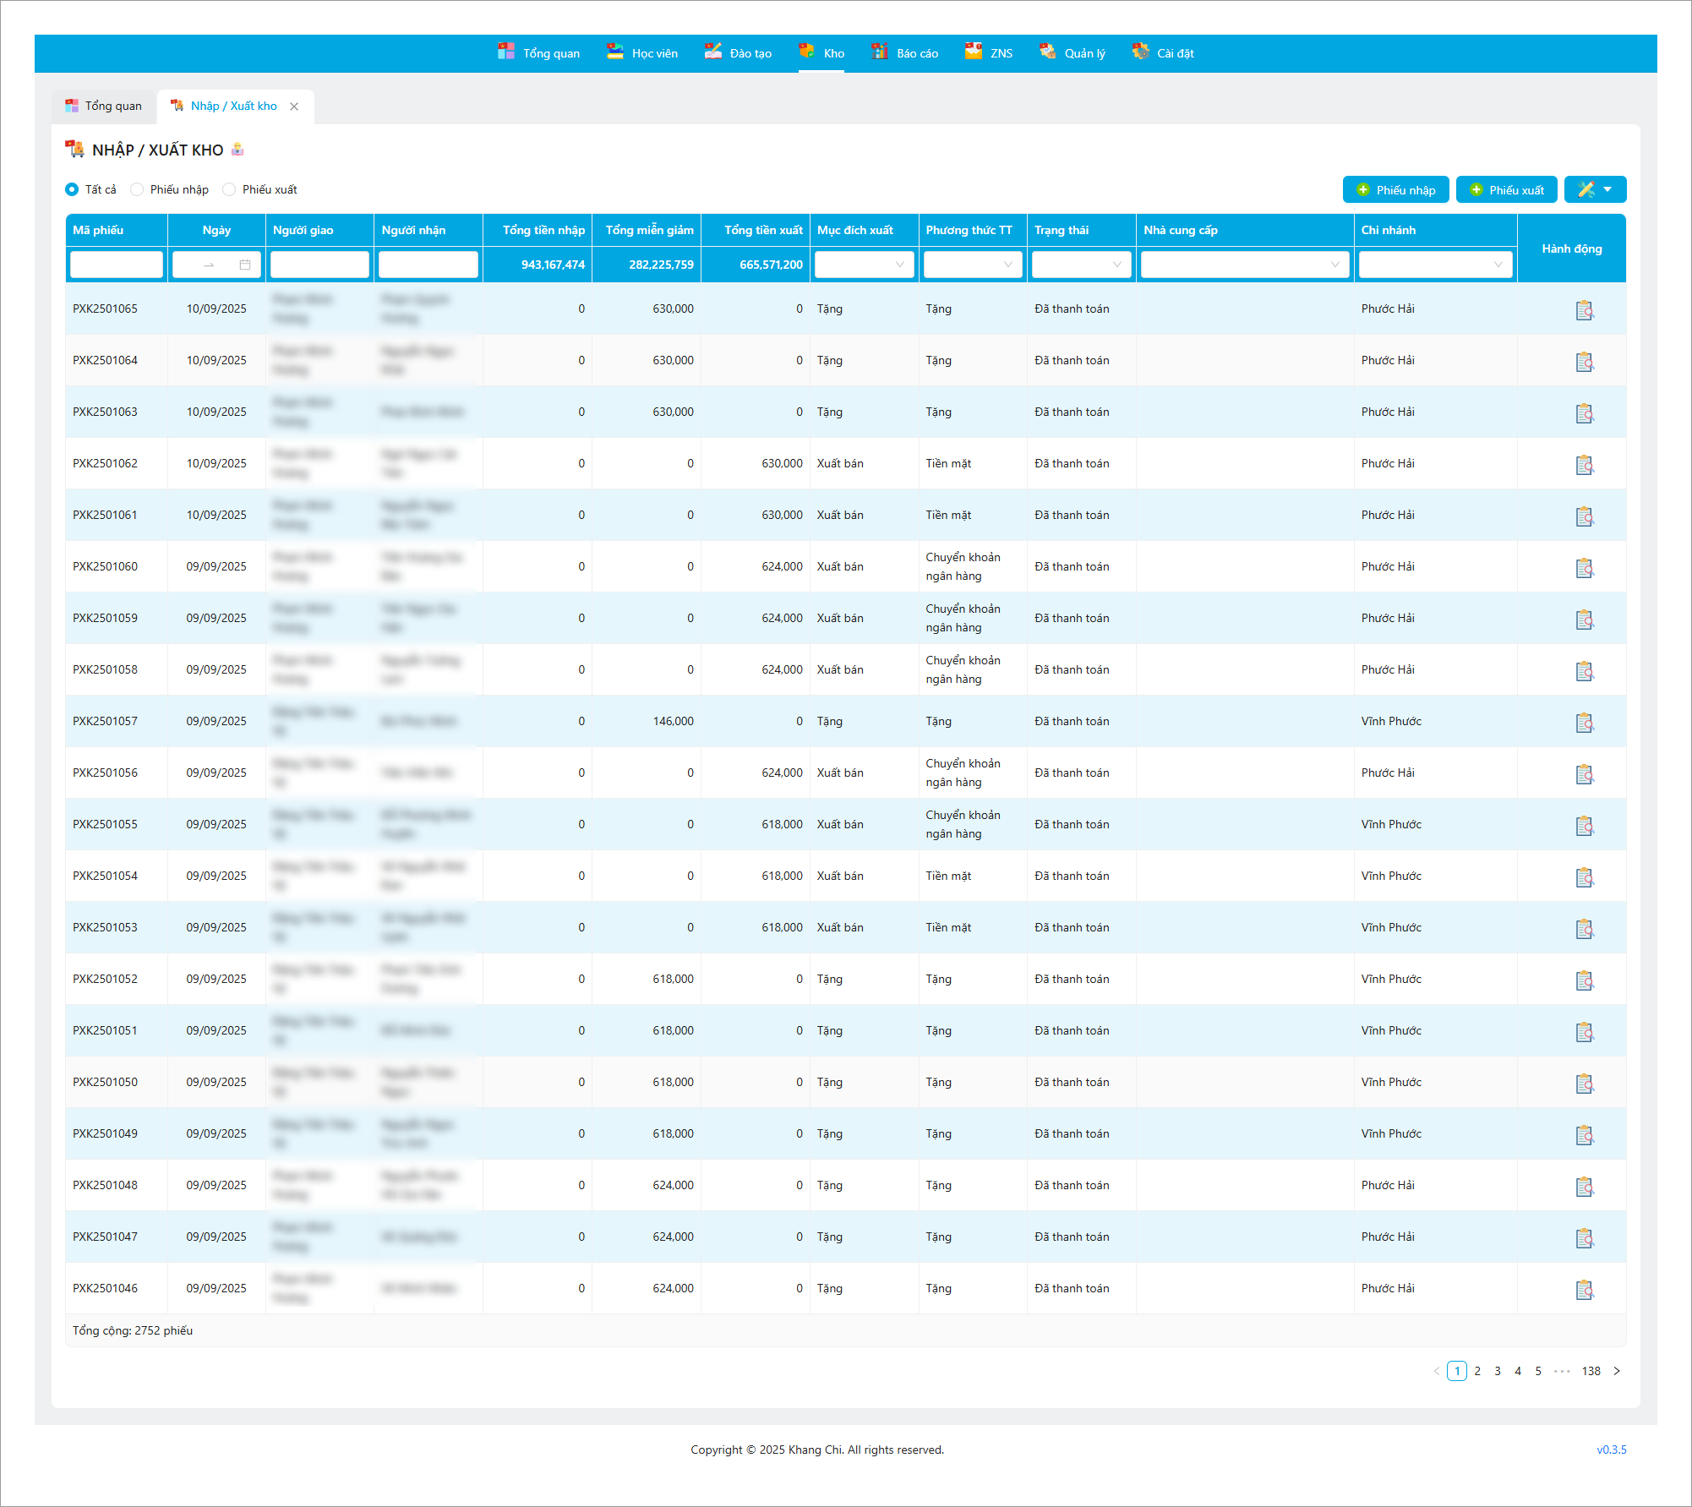Open view icon for PXK2501060 row
Viewport: 1692px width, 1507px height.
[1584, 568]
